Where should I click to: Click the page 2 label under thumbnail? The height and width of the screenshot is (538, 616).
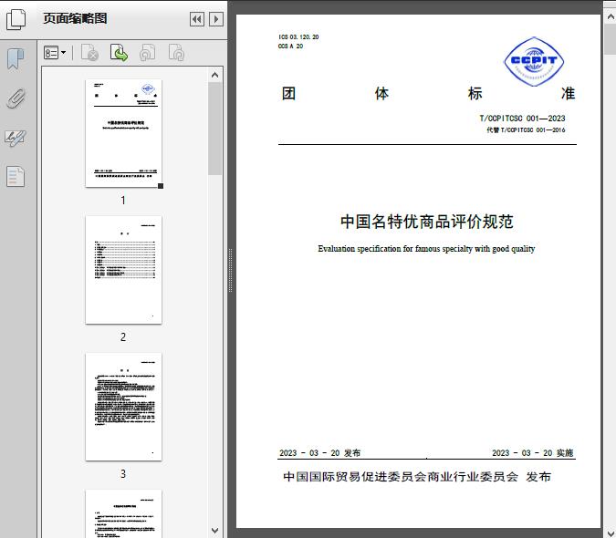[x=123, y=337]
